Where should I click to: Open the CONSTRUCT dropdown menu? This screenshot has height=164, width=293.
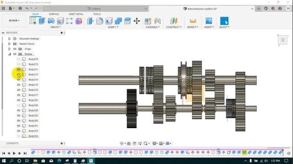[x=174, y=27]
